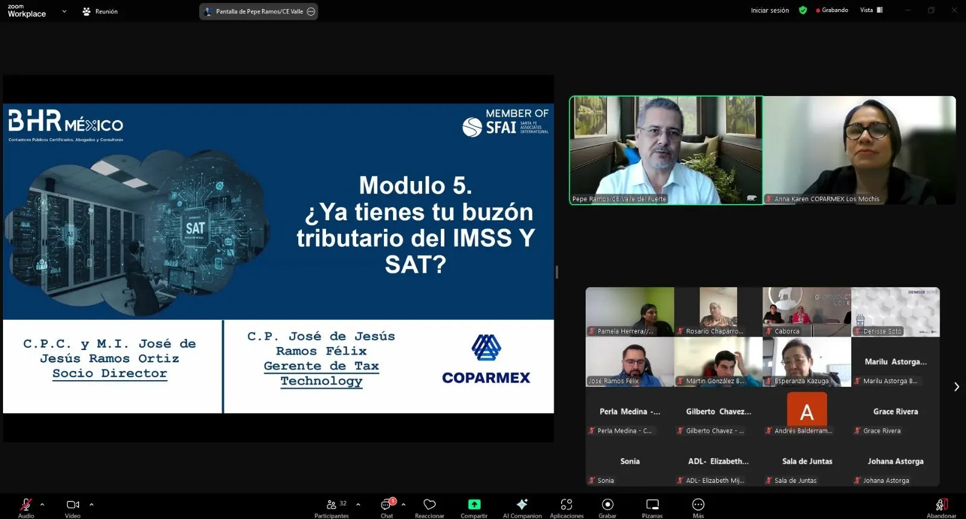Screen dimensions: 966x519
Task: Select Anna Karen COPARMEX Los Mochis video
Action: coord(860,150)
